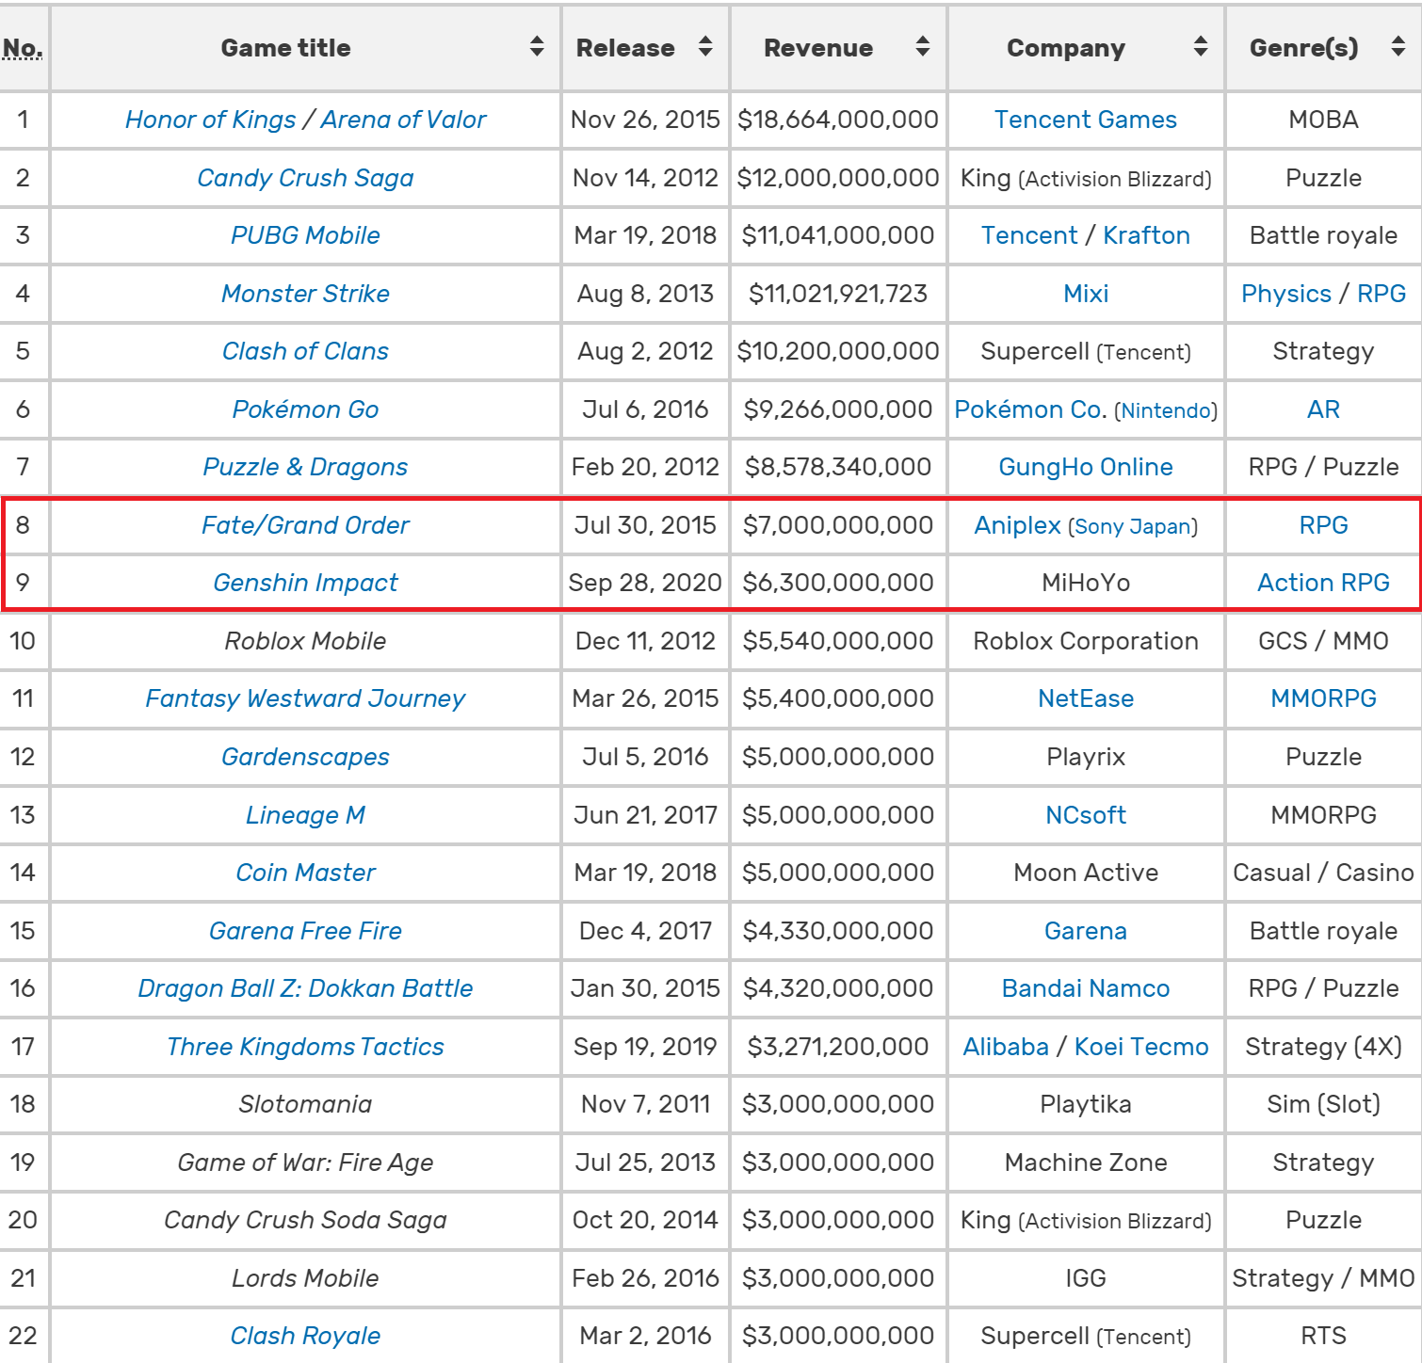This screenshot has height=1363, width=1422.
Task: Click Candy Crush Soda Saga title
Action: click(x=305, y=1220)
